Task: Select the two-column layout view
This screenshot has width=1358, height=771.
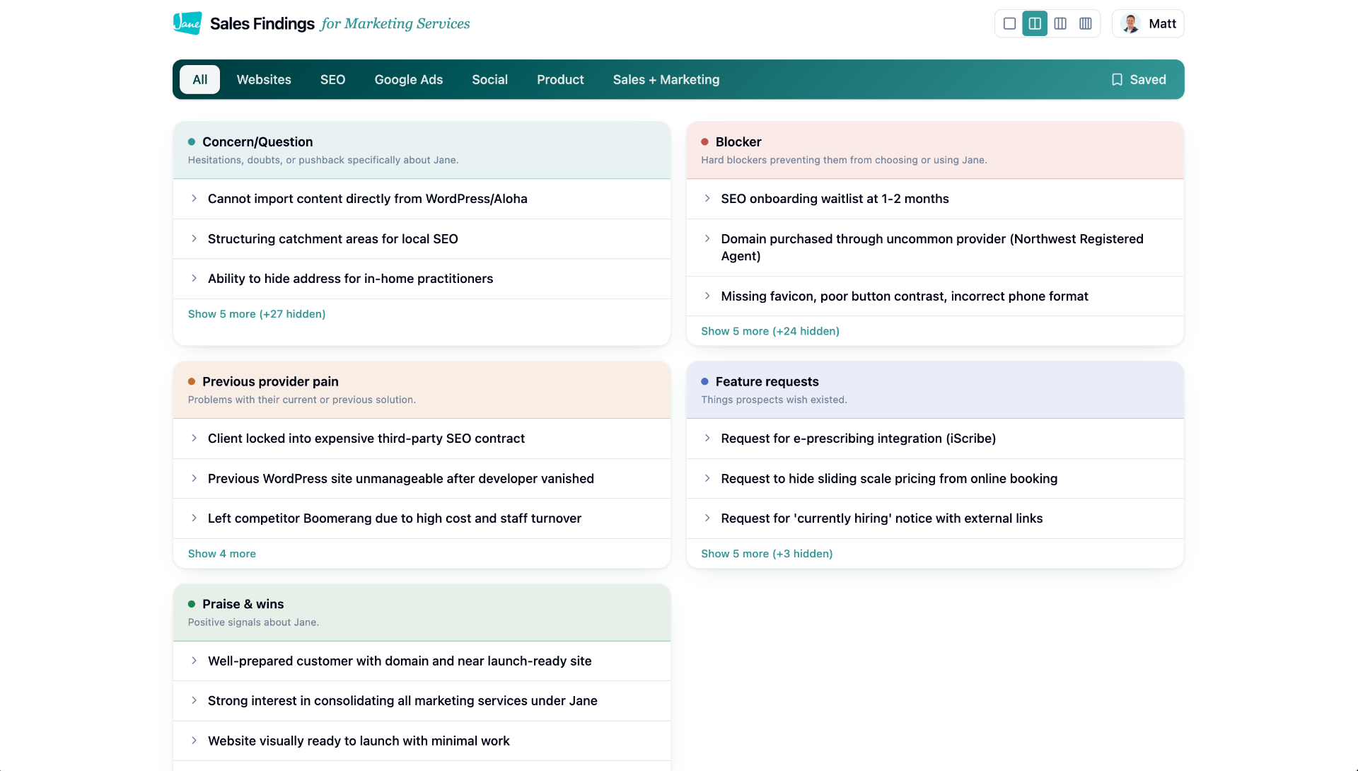Action: coord(1035,23)
